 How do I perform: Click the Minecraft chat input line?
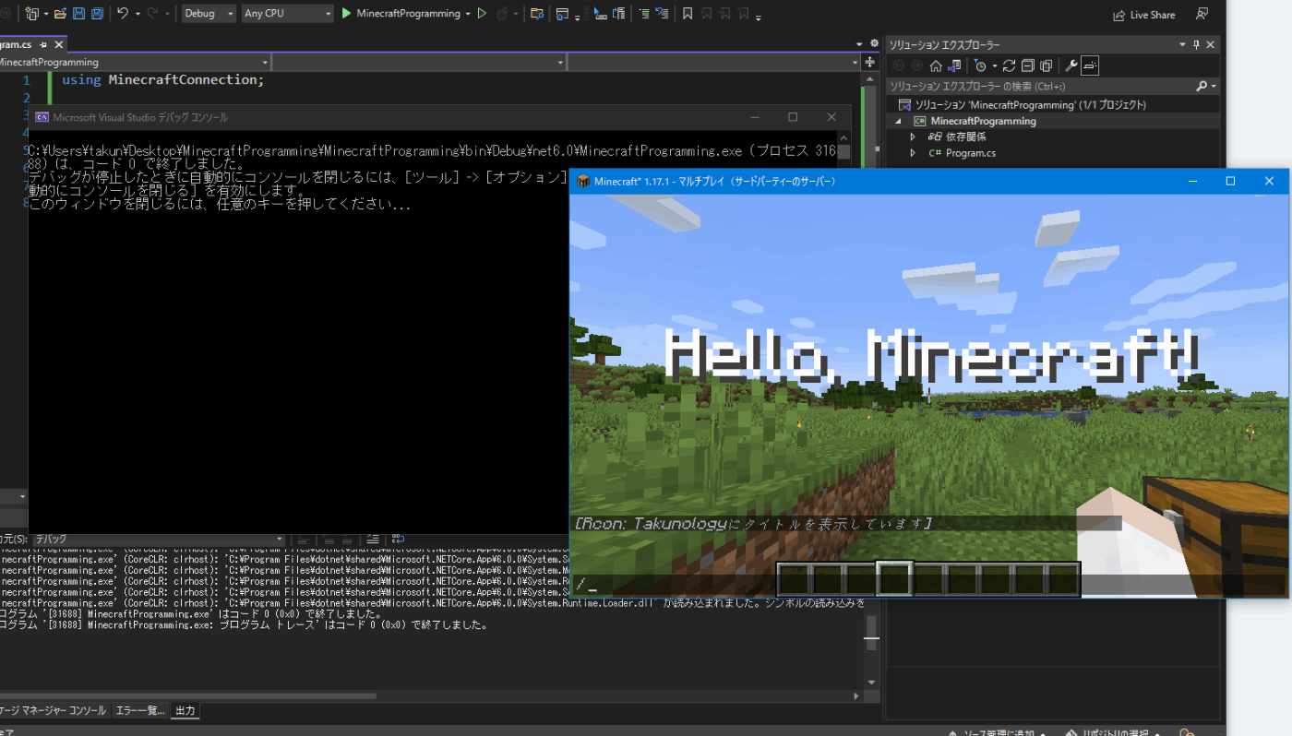(x=927, y=586)
